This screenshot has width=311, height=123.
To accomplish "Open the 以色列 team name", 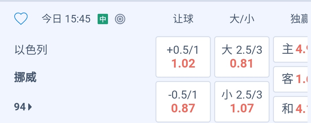I will 31,50.
